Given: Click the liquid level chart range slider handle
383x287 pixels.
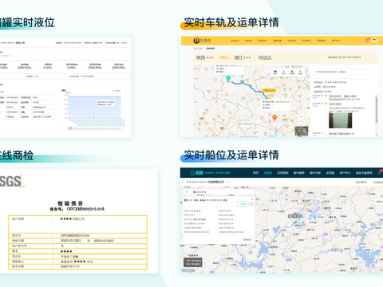Looking at the screenshot, I should [x=70, y=128].
